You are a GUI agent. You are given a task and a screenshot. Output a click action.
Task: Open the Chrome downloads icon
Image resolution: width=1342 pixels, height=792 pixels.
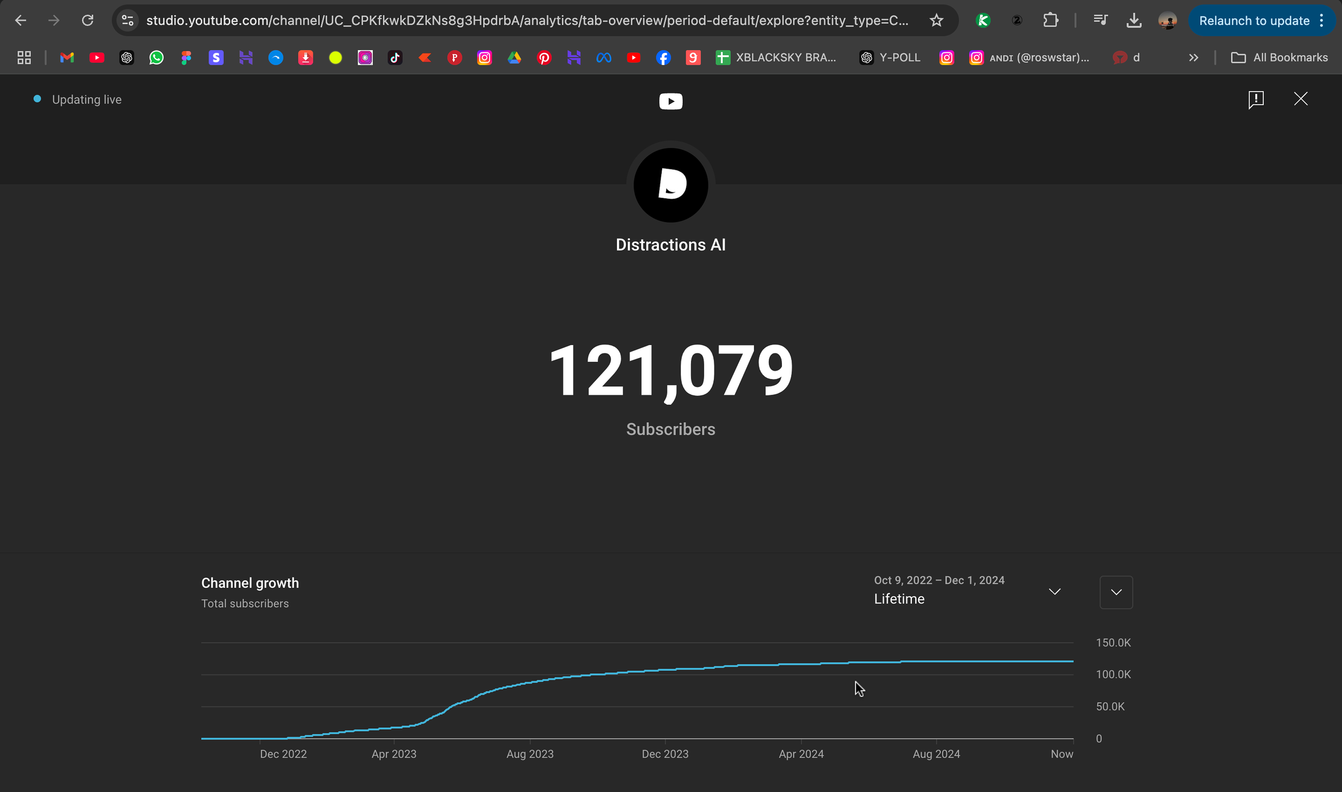1134,20
